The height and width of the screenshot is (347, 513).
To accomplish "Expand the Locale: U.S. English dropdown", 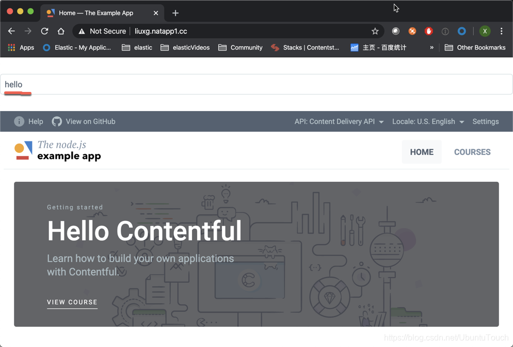I will 428,121.
